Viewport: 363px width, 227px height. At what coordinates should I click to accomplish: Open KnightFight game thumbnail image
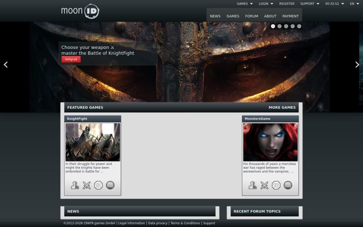93,142
